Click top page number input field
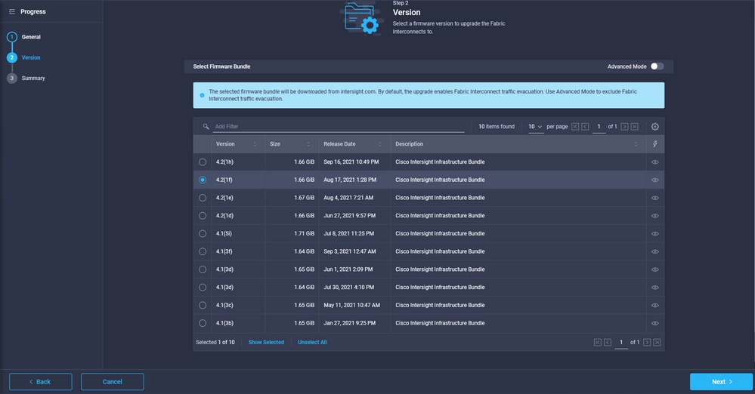This screenshot has width=755, height=394. tap(599, 127)
